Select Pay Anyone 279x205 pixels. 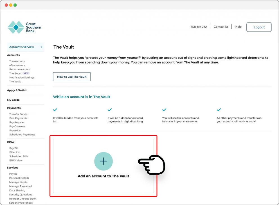[x=16, y=122]
